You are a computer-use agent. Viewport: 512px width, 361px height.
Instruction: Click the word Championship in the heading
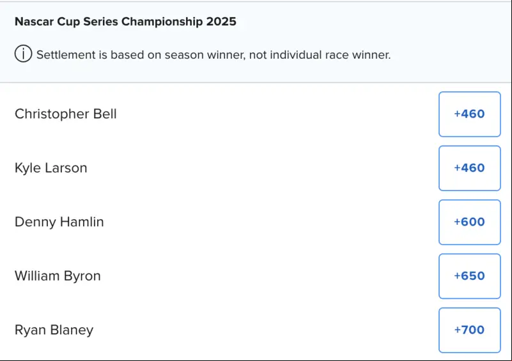tap(162, 22)
